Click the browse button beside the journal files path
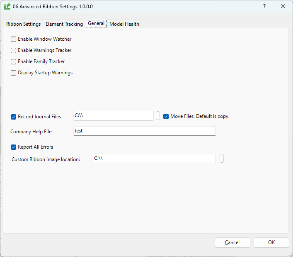 pyautogui.click(x=158, y=116)
